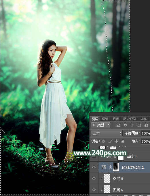Switch to the 通道 tab
Image resolution: width=150 pixels, height=196 pixels.
tap(105, 119)
